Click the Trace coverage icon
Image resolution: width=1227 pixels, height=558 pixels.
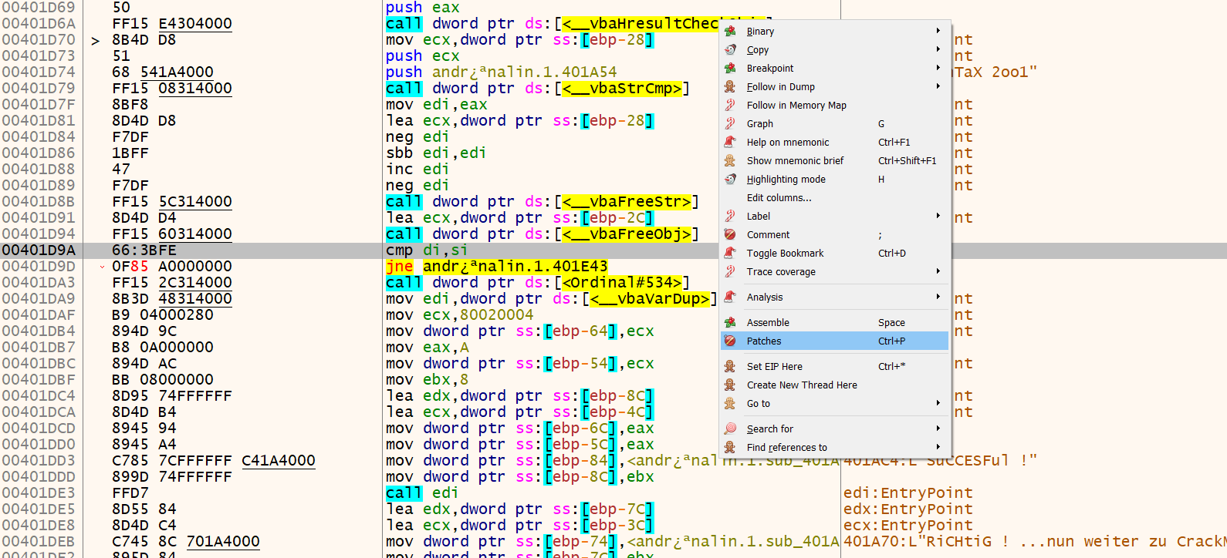730,272
